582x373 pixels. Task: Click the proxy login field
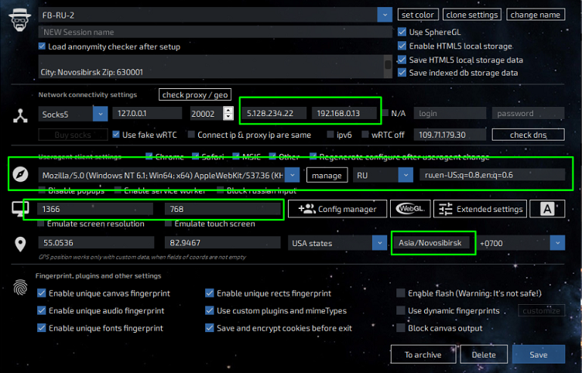450,113
